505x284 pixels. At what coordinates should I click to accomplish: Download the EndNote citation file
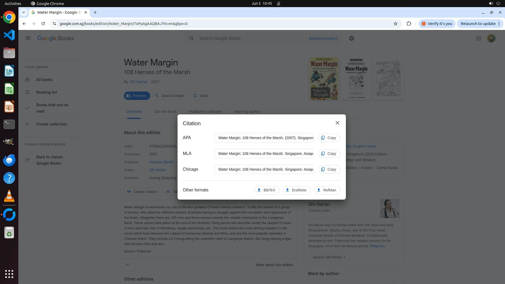coord(296,190)
